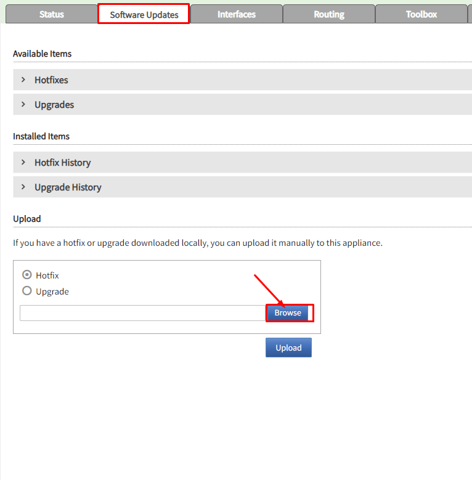Viewport: 472px width, 480px height.
Task: Click the Upgrade label text in upload box
Action: pos(52,291)
